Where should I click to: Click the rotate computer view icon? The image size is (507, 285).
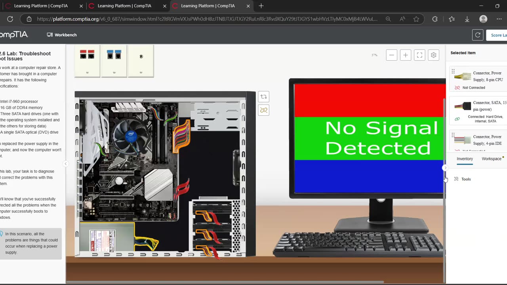pos(264,97)
